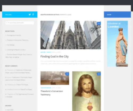
Task: Click the comment bubble on cathedral image
Action: click(x=99, y=23)
